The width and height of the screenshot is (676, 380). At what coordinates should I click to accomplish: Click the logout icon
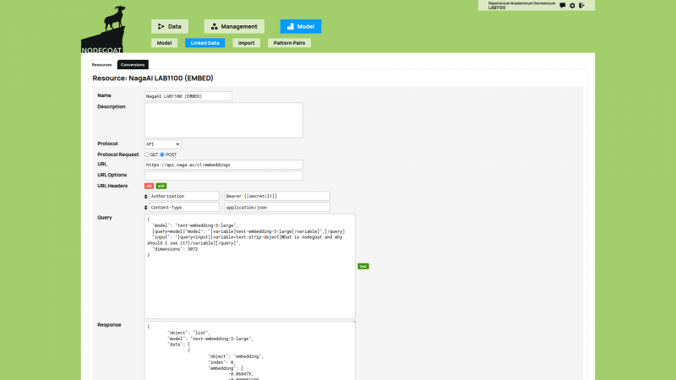pos(581,6)
